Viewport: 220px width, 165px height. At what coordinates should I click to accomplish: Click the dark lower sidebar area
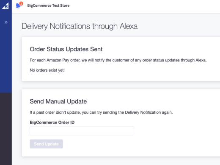coord(6,129)
